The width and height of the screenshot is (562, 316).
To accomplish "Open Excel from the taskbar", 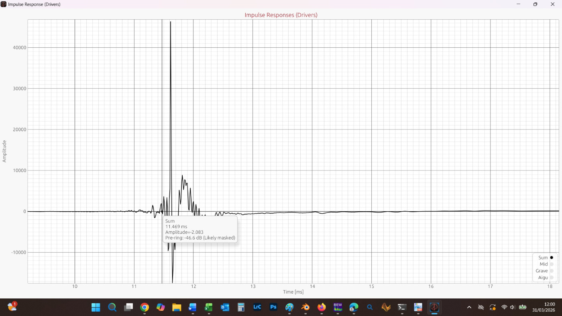I will click(x=209, y=307).
